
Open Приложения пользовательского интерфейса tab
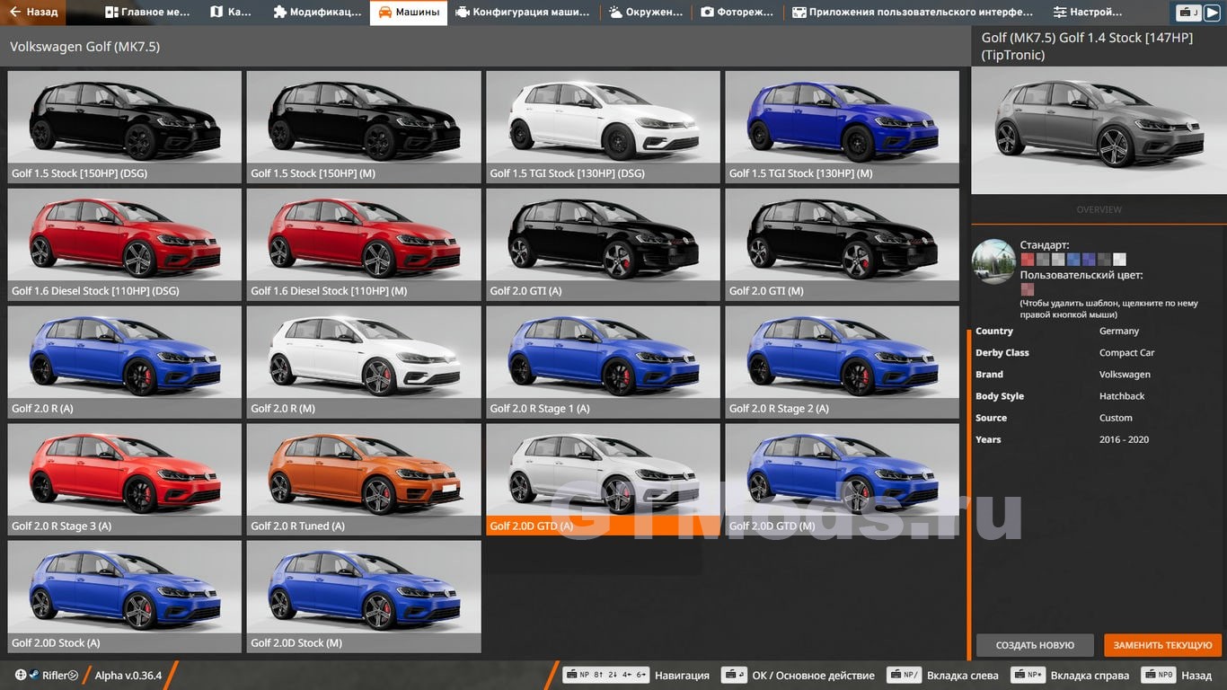point(914,13)
